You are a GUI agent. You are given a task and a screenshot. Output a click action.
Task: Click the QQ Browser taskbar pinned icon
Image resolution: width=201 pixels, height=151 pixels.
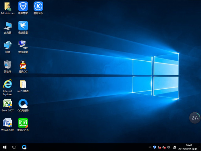click(24, 147)
